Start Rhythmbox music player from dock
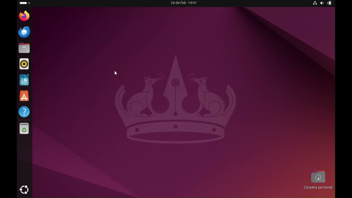 click(24, 64)
